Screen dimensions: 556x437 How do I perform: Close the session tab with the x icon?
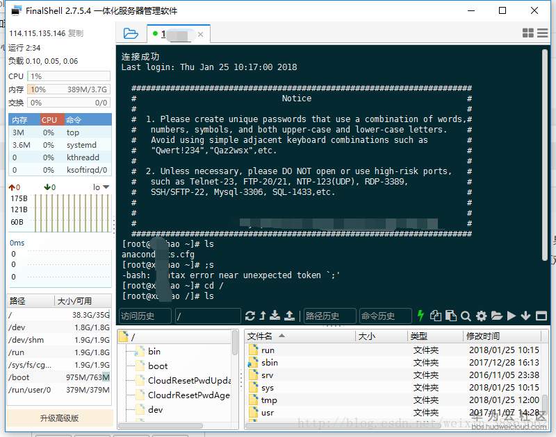point(200,34)
